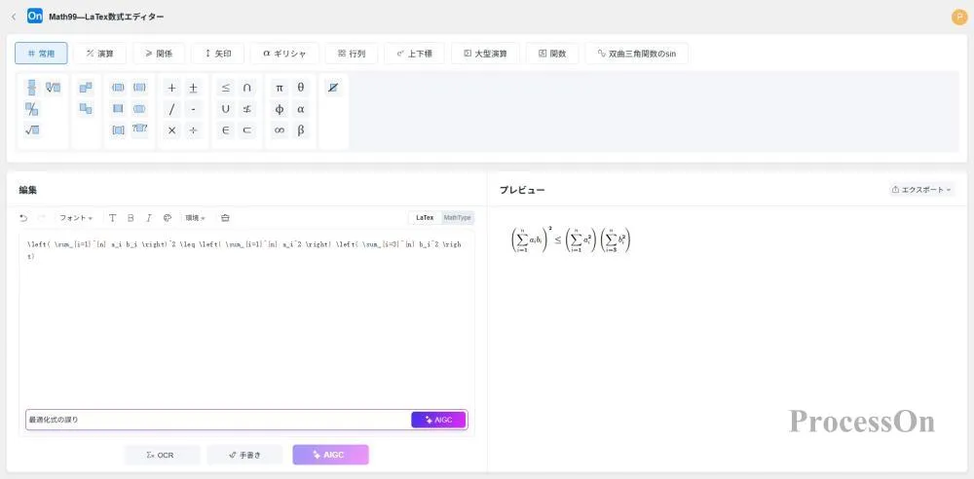The image size is (974, 479).
Task: Toggle italic formatting in editor
Action: point(148,218)
